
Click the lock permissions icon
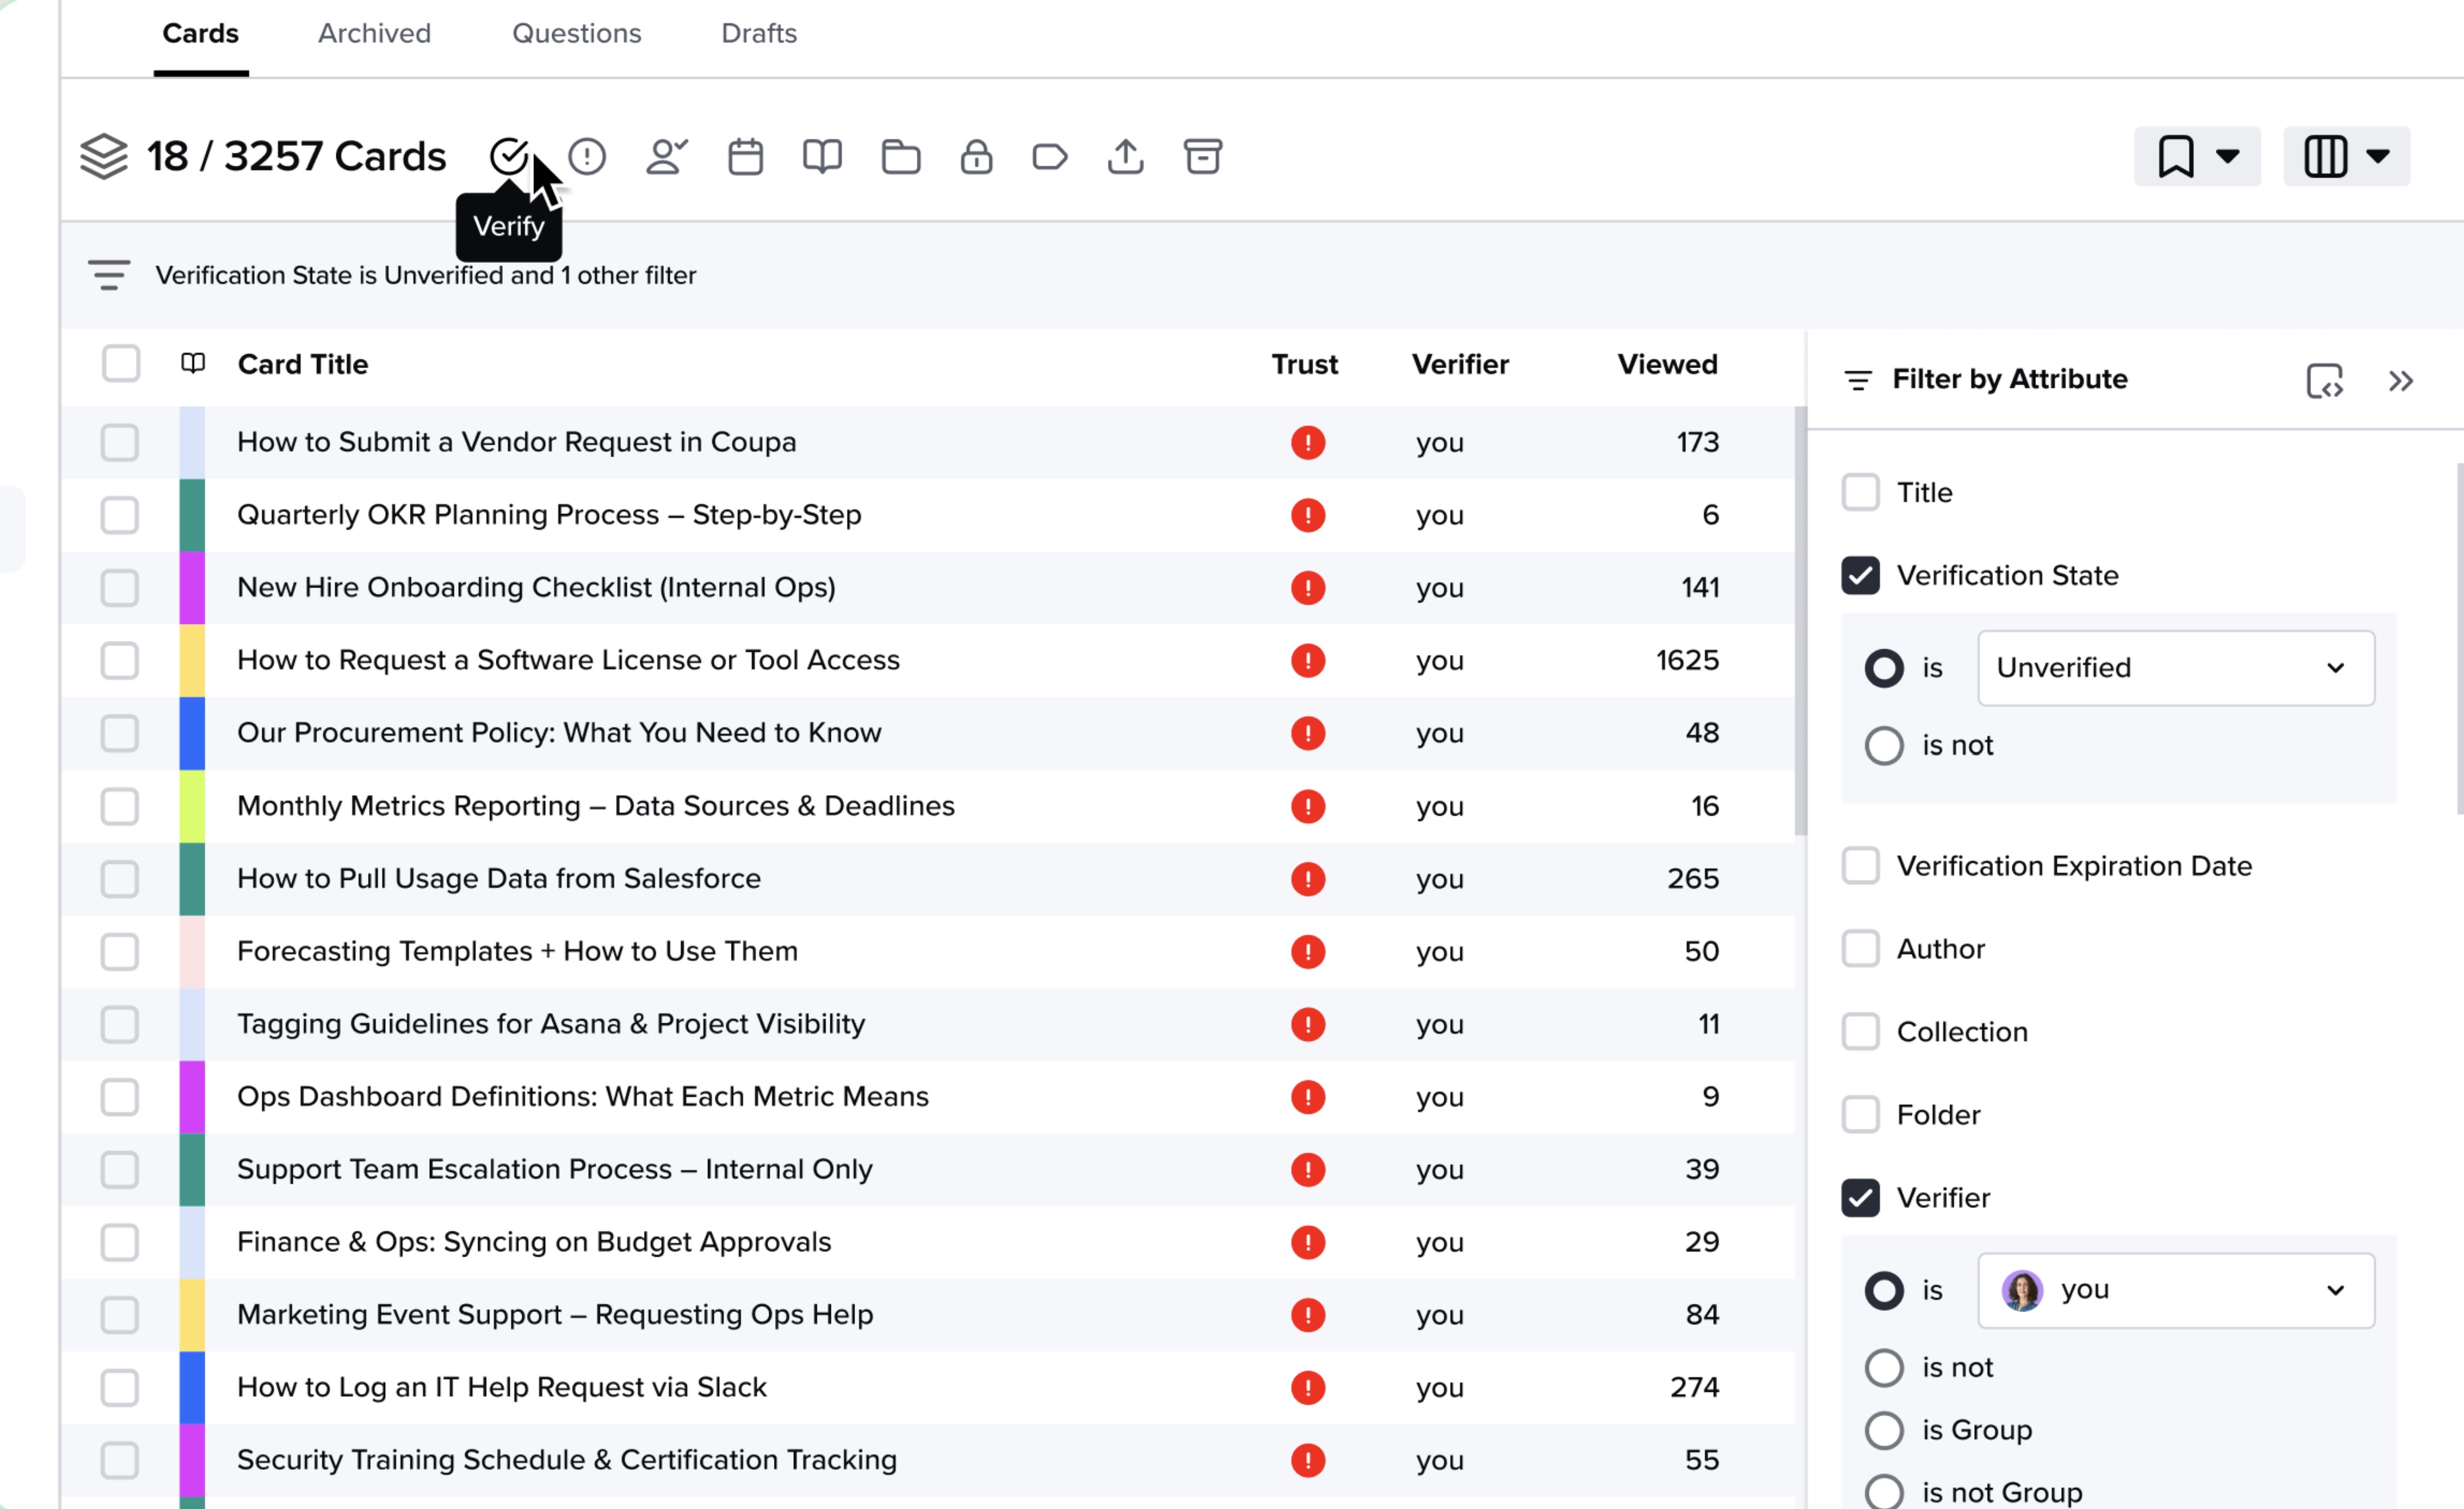click(x=976, y=156)
